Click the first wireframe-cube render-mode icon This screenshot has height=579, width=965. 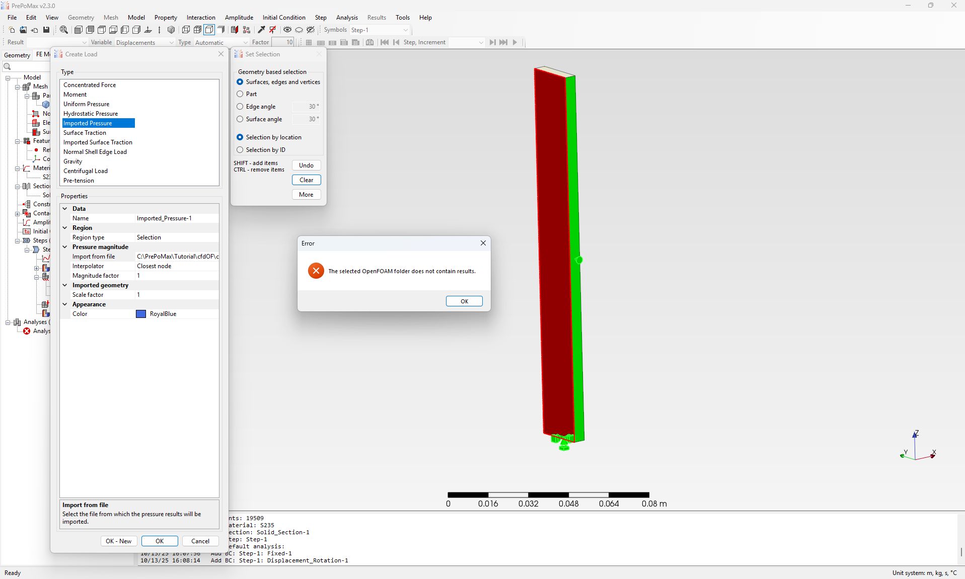(x=186, y=30)
